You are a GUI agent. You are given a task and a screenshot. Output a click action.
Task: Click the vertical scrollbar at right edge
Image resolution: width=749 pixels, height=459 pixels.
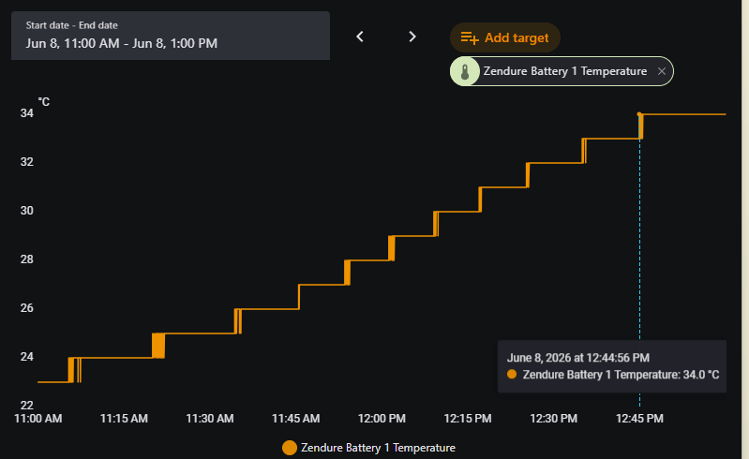pyautogui.click(x=745, y=229)
